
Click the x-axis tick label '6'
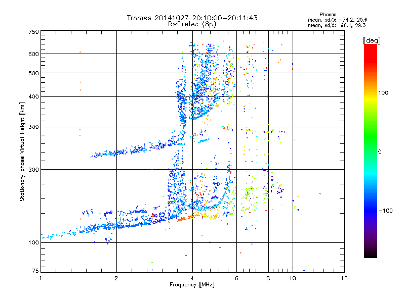[236, 278]
